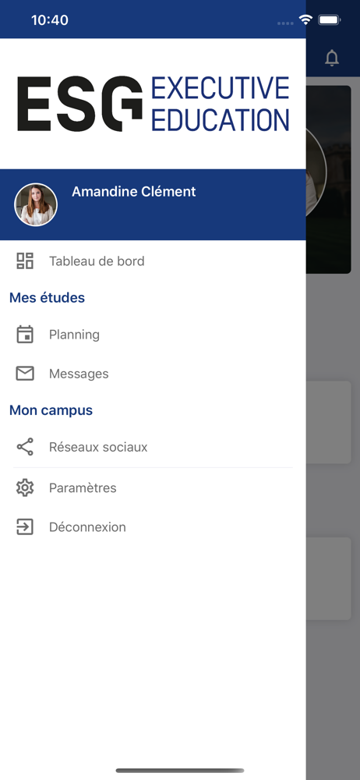
Task: Tap the ESG Executive Education logo
Action: click(x=154, y=104)
